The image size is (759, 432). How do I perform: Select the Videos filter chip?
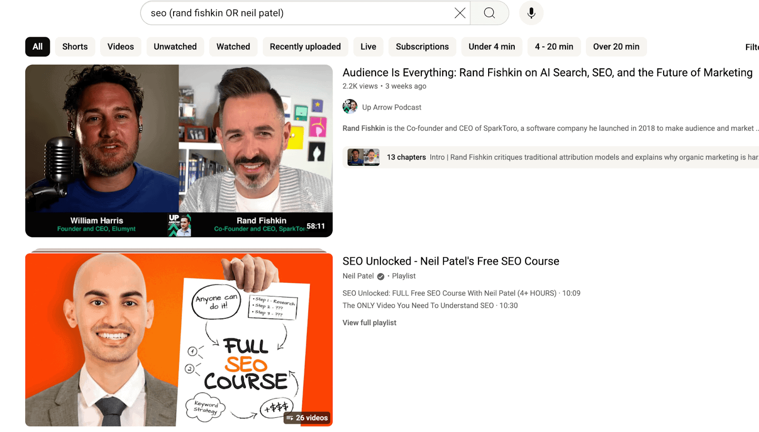click(x=120, y=47)
